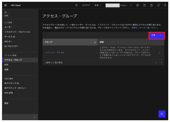Open the パブリック・アクセス group link
This screenshot has width=170, height=122.
pyautogui.click(x=54, y=53)
